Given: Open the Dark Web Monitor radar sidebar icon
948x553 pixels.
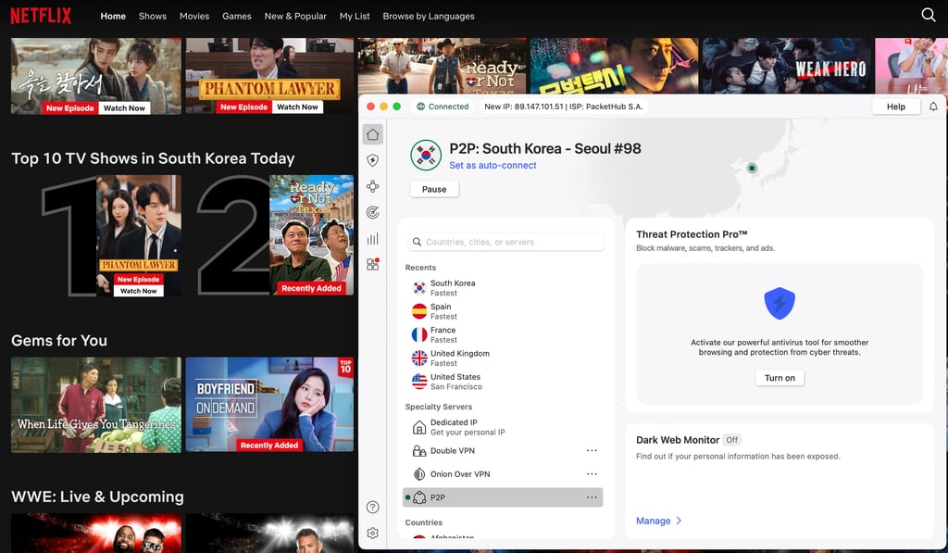Looking at the screenshot, I should [x=372, y=212].
